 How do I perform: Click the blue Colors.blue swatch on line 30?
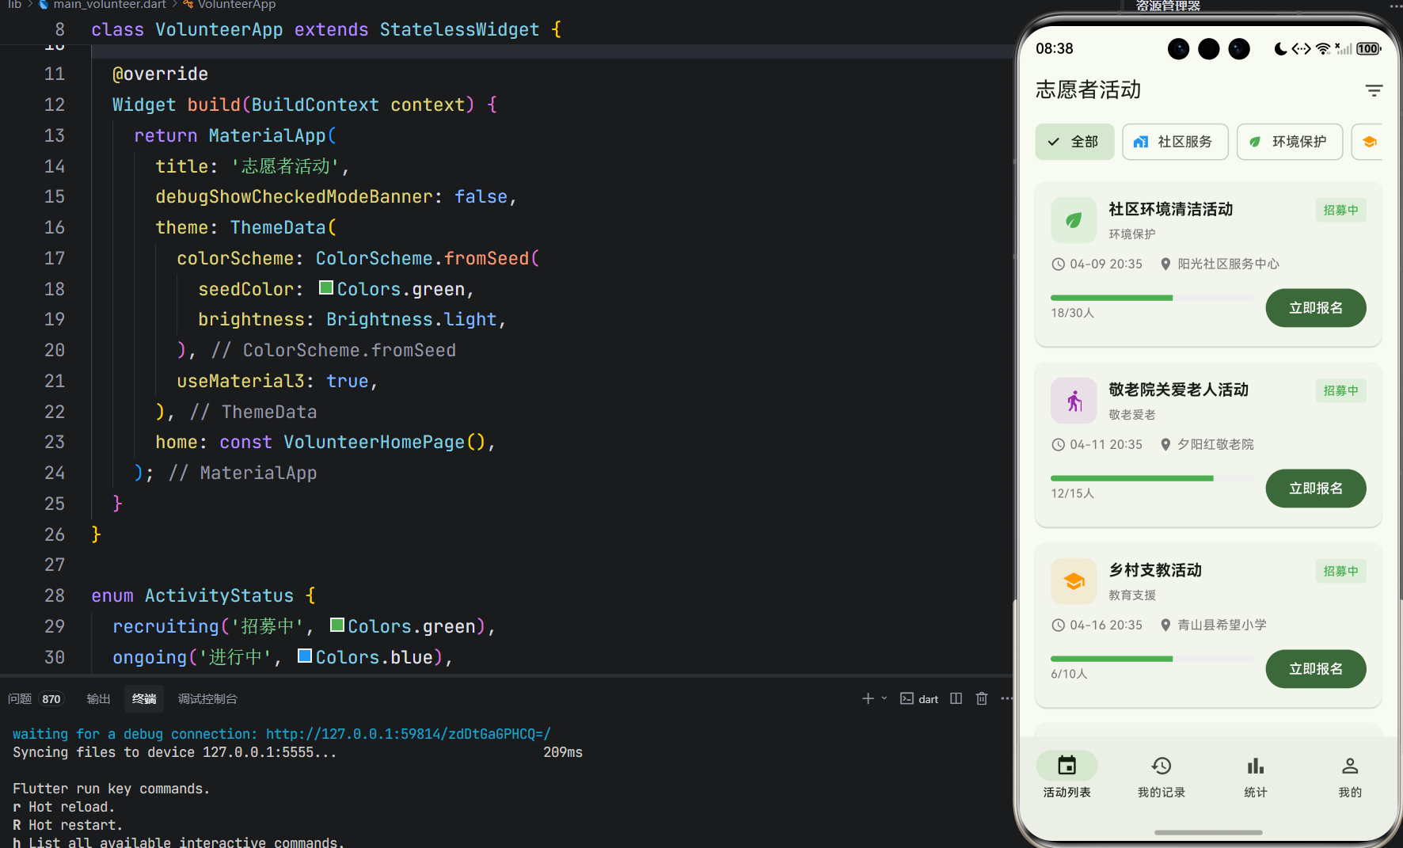coord(305,656)
